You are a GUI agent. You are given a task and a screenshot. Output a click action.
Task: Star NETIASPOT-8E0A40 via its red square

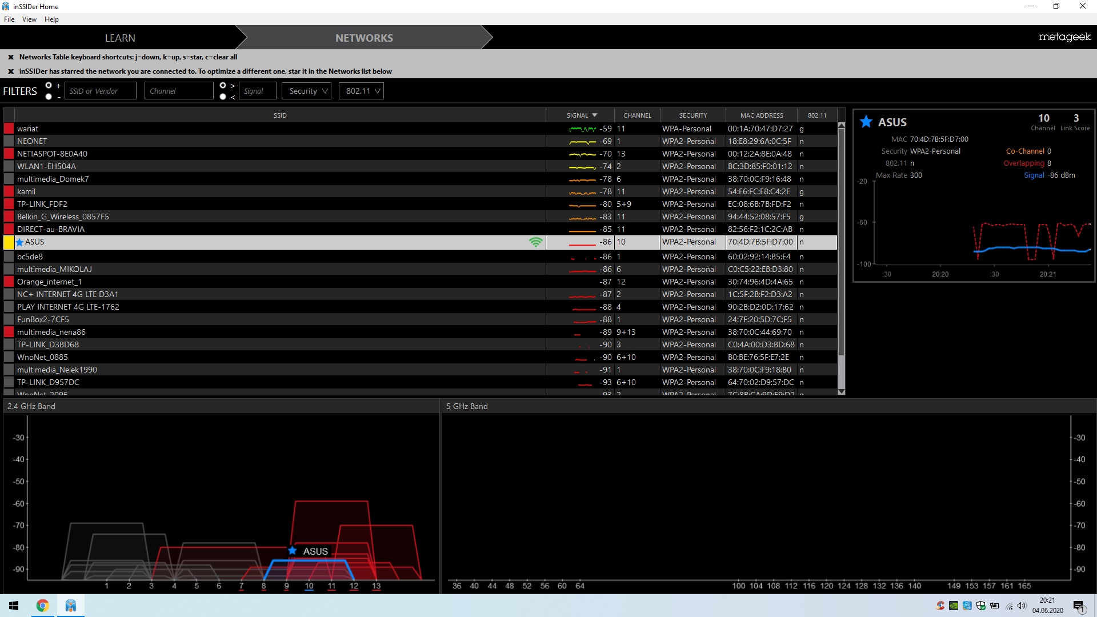[x=9, y=154]
